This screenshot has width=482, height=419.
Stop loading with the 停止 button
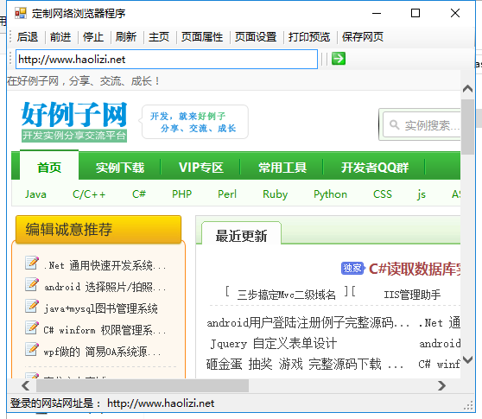[93, 37]
